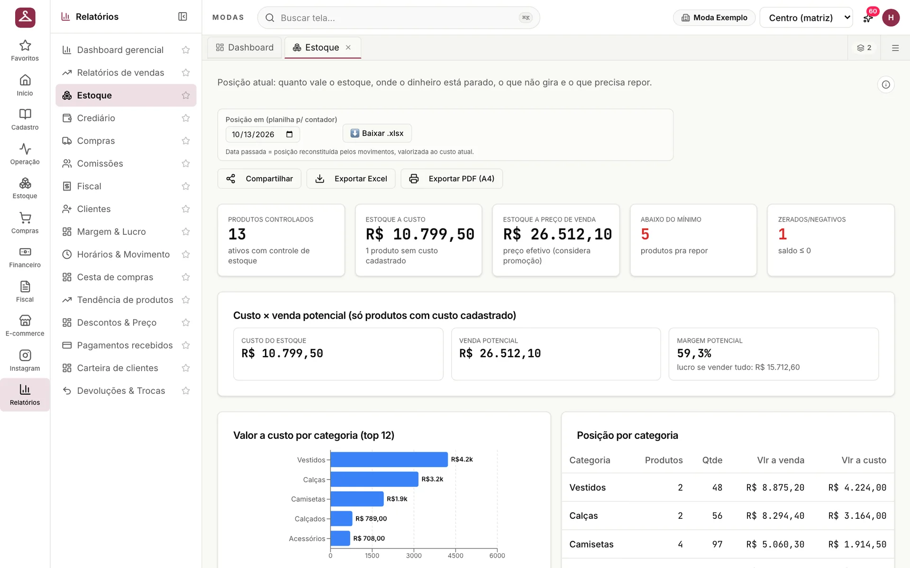Open the Cadastro section icon
This screenshot has height=568, width=910.
pyautogui.click(x=25, y=119)
